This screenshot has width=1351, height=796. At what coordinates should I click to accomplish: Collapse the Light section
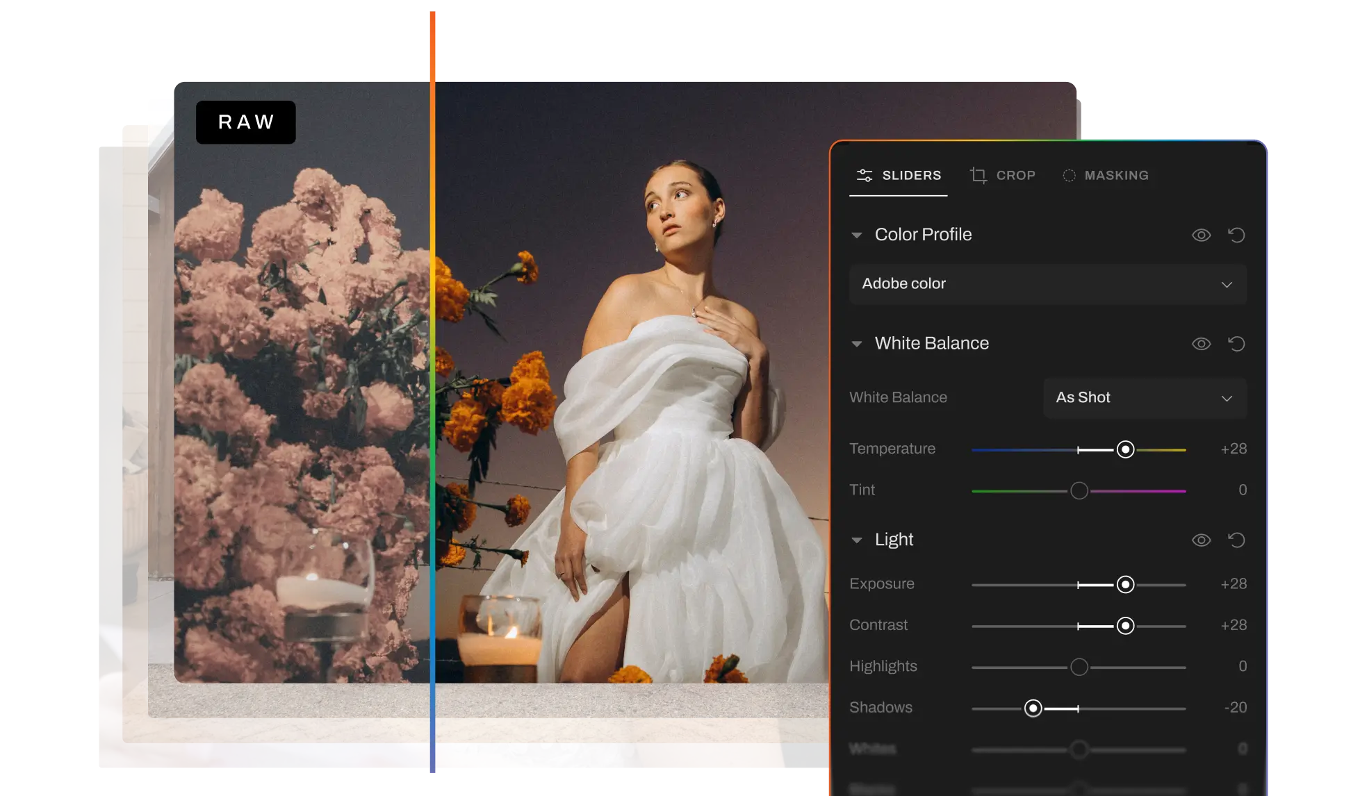pos(857,540)
